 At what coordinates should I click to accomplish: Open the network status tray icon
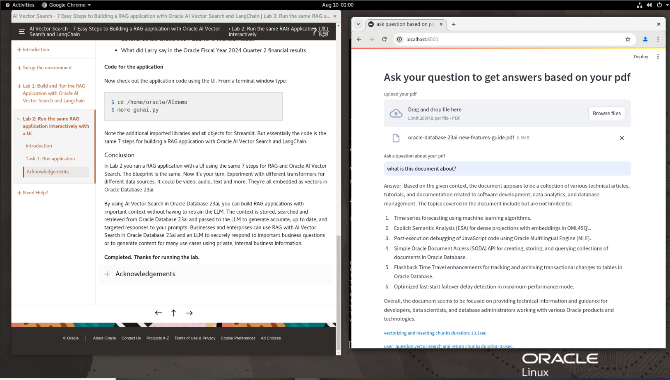pyautogui.click(x=640, y=5)
